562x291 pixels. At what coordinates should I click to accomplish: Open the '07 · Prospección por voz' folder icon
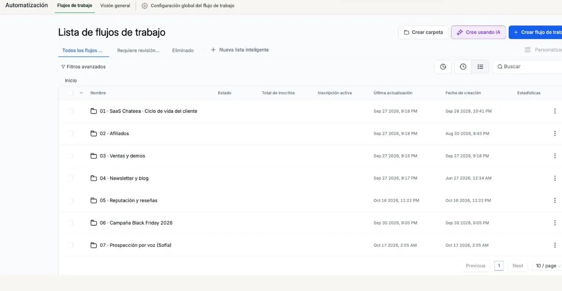[94, 245]
